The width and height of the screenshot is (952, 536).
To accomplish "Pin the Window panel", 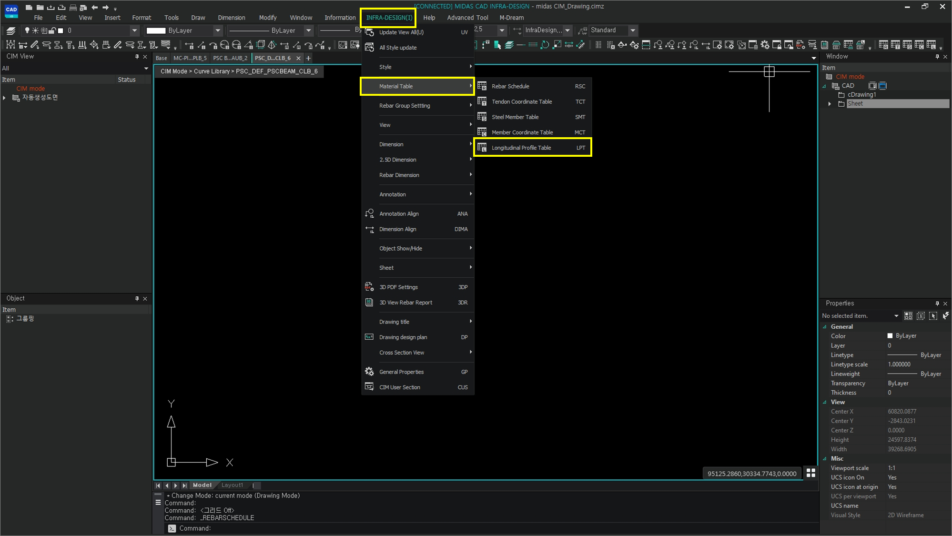I will tap(937, 57).
